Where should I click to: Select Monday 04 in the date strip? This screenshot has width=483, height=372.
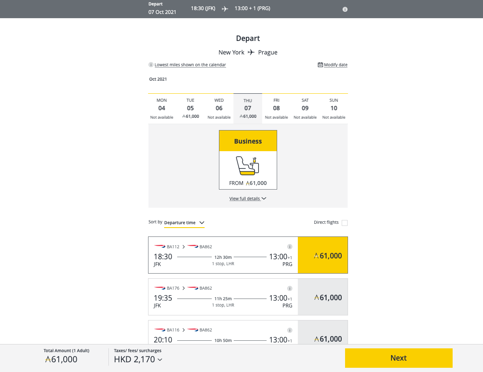162,109
